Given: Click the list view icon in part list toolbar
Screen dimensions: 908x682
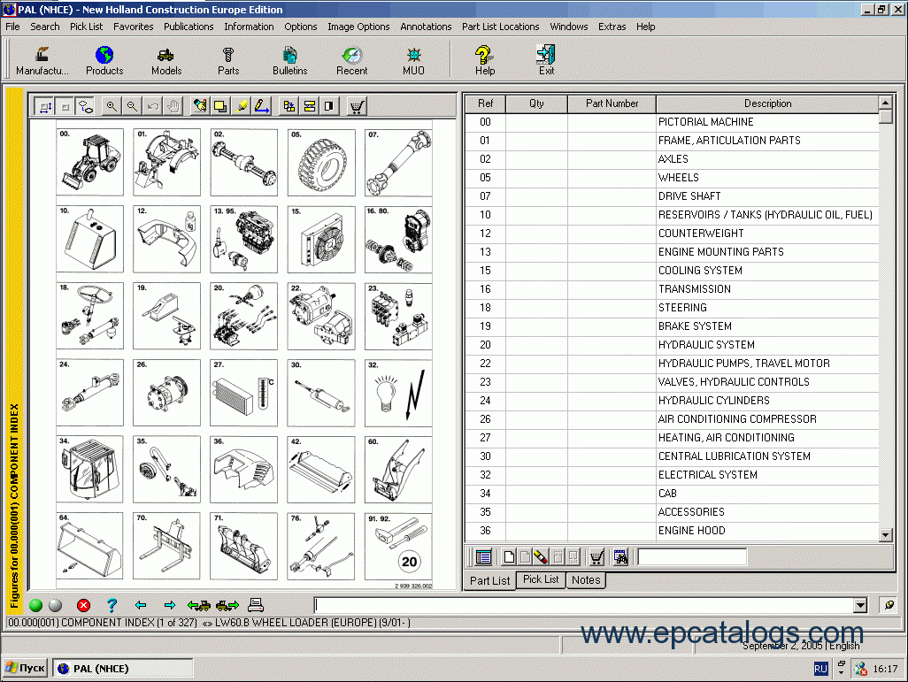Looking at the screenshot, I should [x=483, y=557].
